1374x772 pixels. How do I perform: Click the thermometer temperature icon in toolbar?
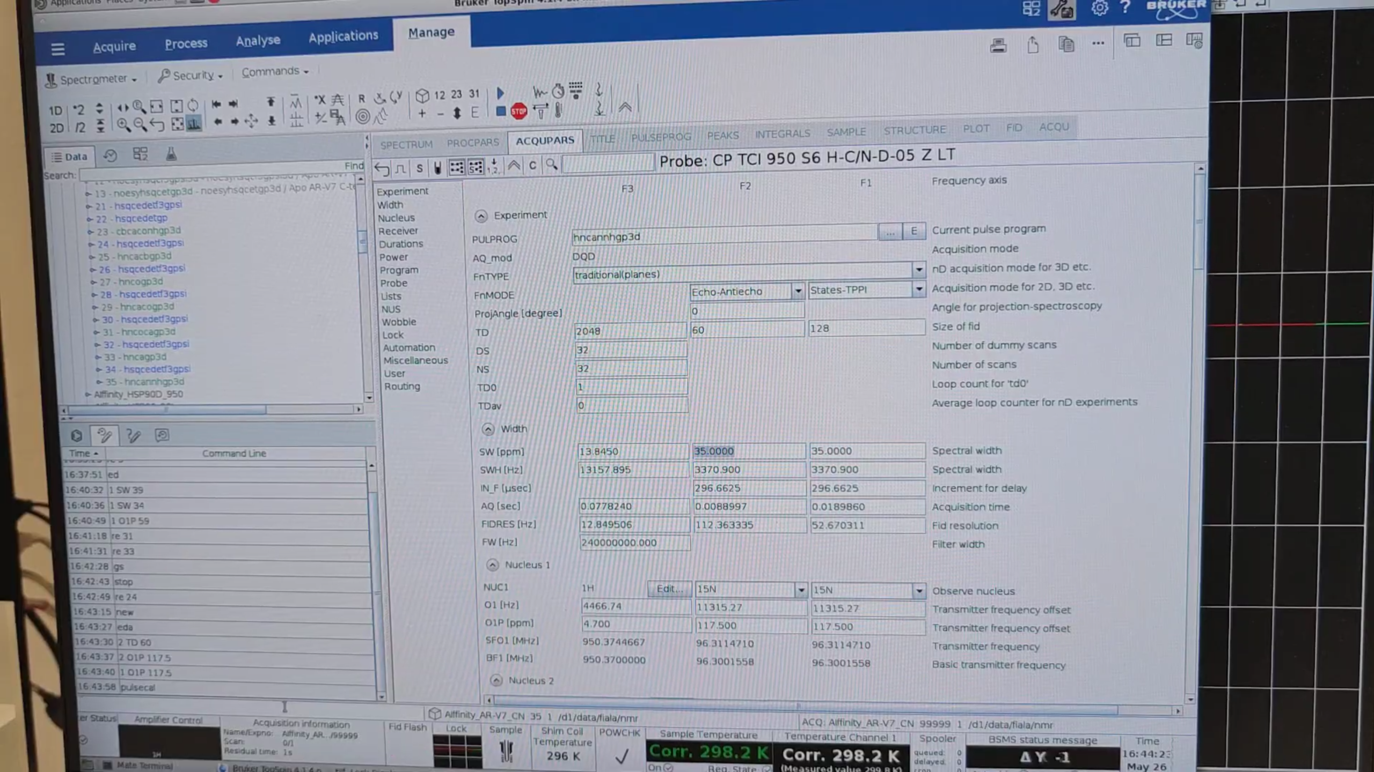click(x=558, y=110)
